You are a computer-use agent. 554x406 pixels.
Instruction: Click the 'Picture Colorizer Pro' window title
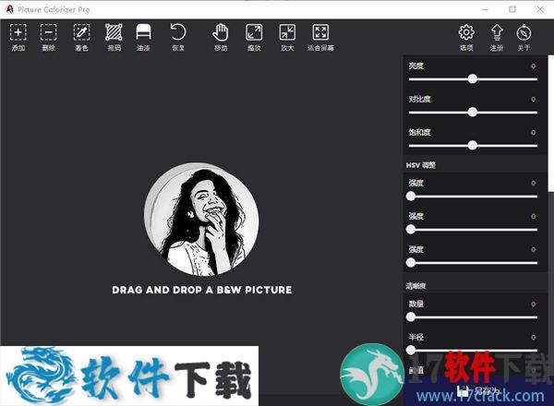(x=54, y=10)
